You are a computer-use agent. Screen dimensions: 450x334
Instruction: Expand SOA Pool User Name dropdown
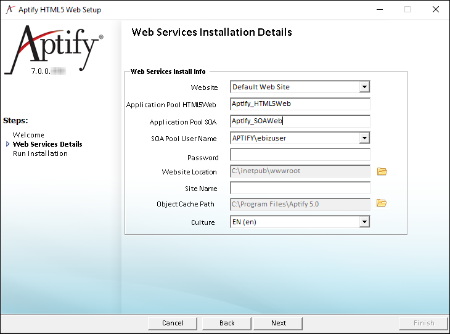click(x=364, y=138)
